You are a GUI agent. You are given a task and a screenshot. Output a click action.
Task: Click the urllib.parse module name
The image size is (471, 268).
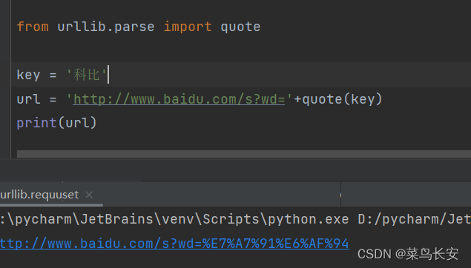[106, 27]
